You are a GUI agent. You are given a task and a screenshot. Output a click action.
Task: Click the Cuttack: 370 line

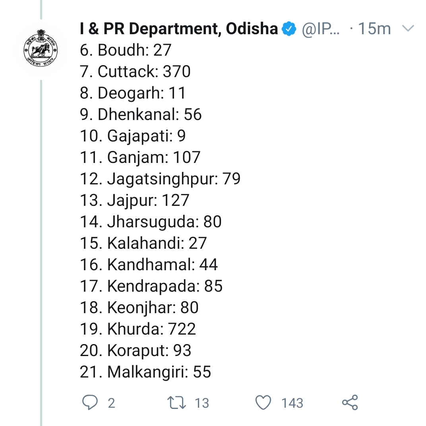click(x=135, y=72)
